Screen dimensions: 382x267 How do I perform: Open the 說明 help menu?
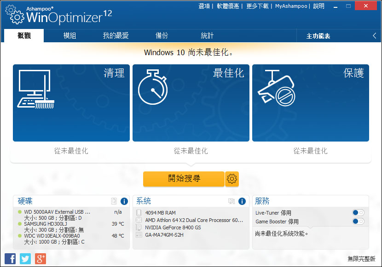(x=318, y=6)
